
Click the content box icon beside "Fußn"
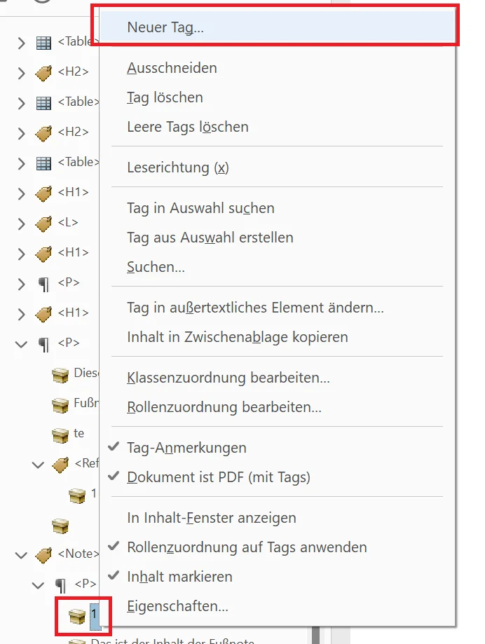click(x=60, y=405)
